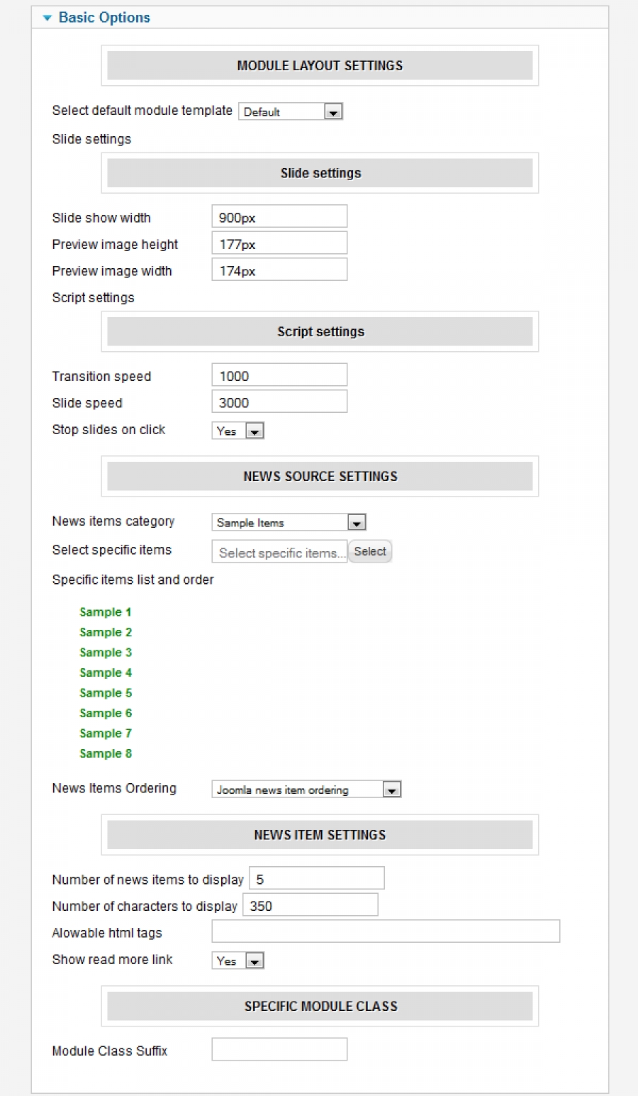The width and height of the screenshot is (638, 1096).
Task: Select the Slide speed input field
Action: 279,402
